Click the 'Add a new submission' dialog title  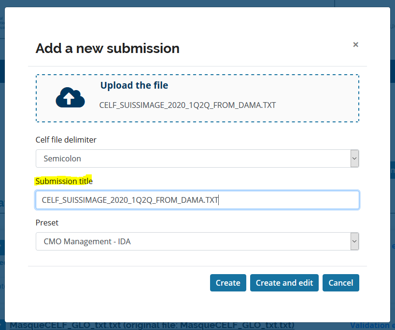click(107, 48)
